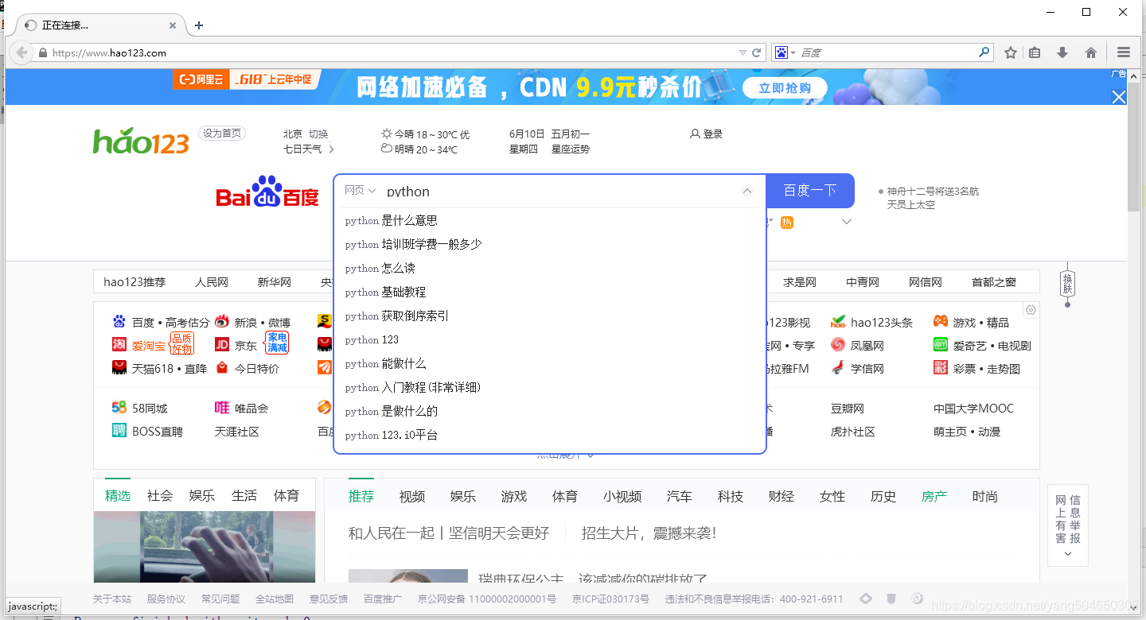Switch to the 游戏 tab
The height and width of the screenshot is (620, 1146).
click(x=514, y=496)
